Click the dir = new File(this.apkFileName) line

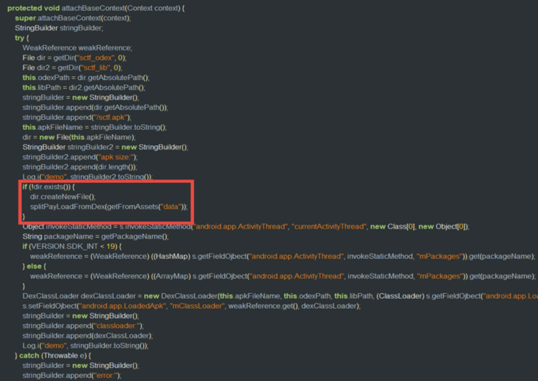(x=79, y=137)
